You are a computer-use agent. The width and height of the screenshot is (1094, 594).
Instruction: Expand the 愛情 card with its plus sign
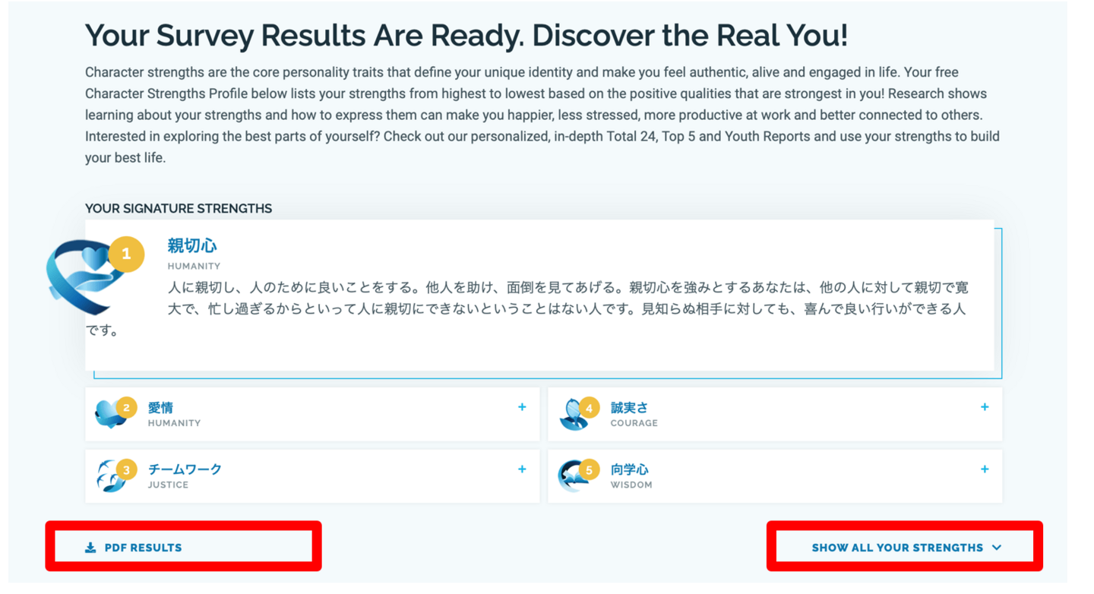(522, 407)
